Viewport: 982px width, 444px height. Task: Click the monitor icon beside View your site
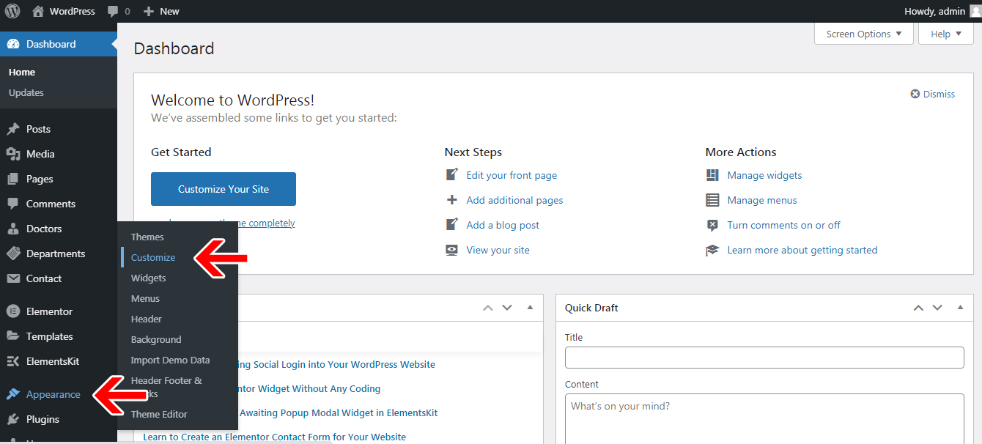(452, 250)
